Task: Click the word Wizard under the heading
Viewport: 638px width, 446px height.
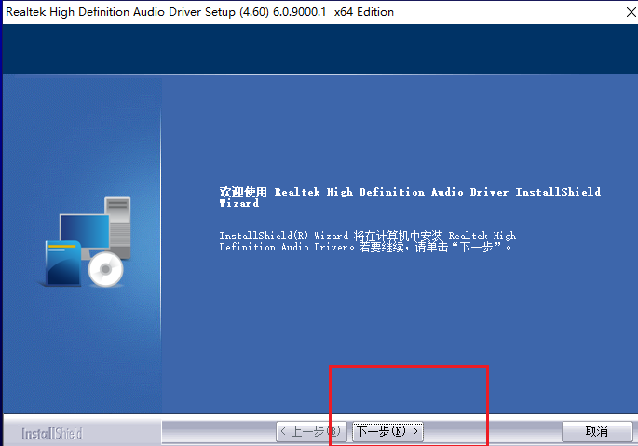Action: pos(239,203)
